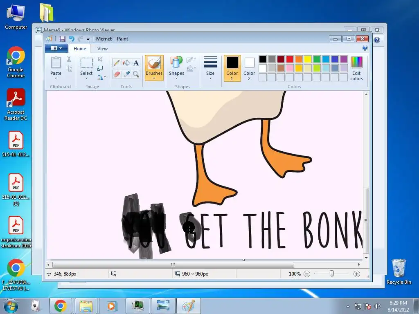The width and height of the screenshot is (419, 314).
Task: Click the Crop icon in Image group
Action: pyautogui.click(x=100, y=59)
